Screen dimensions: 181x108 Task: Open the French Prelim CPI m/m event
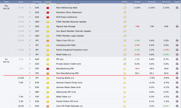tap(67, 101)
